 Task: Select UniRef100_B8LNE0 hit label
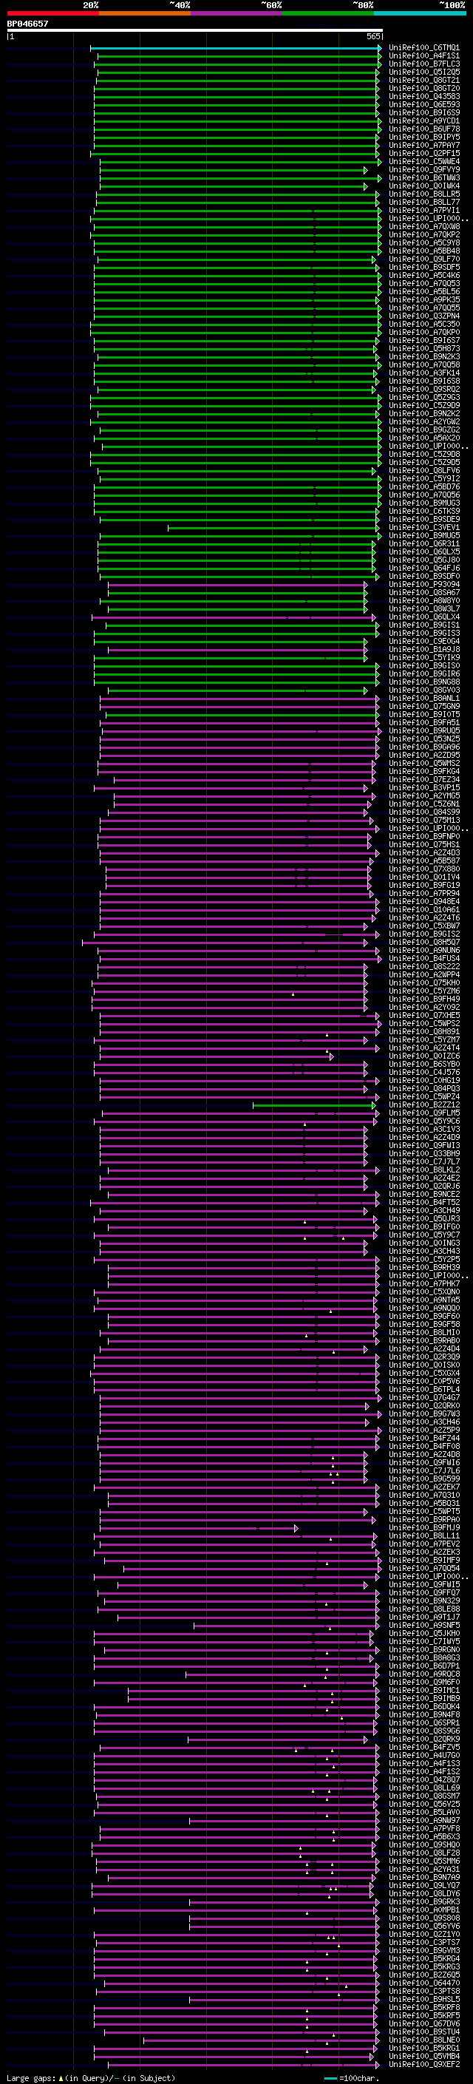tap(424, 2040)
